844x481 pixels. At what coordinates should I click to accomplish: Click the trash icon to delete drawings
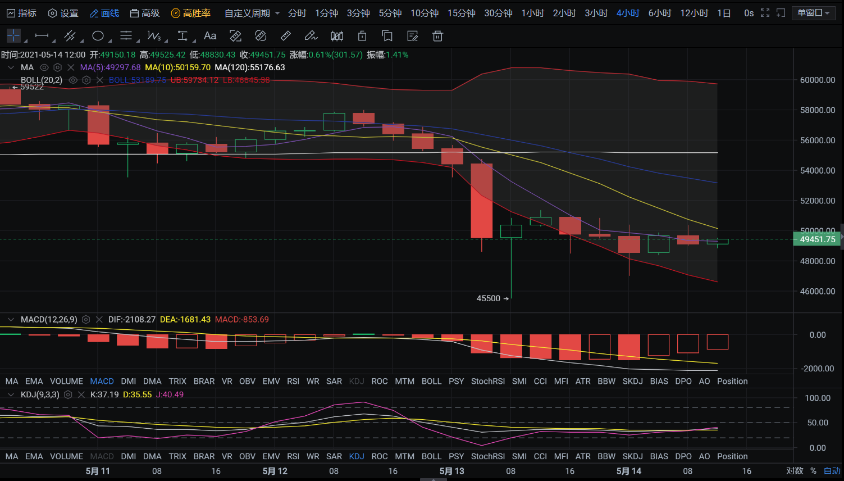pyautogui.click(x=437, y=36)
